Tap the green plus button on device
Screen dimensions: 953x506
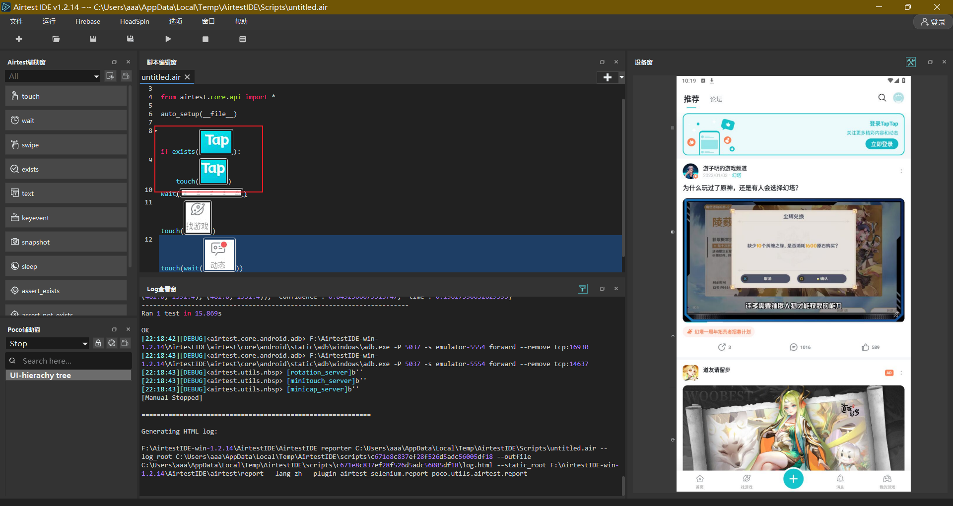[793, 479]
